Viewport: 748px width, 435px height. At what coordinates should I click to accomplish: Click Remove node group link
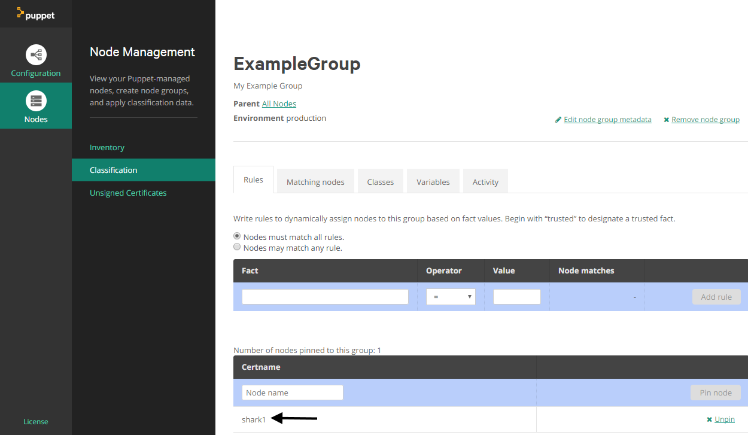(x=706, y=120)
